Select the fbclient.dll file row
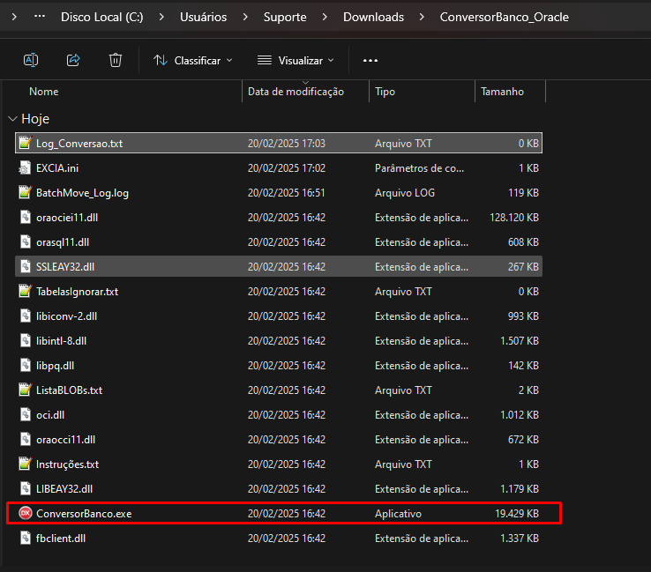Image resolution: width=651 pixels, height=572 pixels. tap(61, 538)
